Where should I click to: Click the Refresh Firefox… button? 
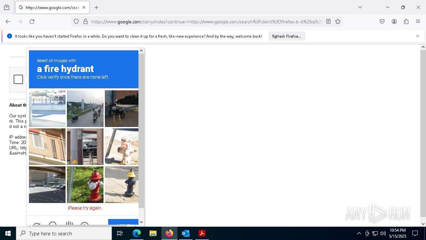287,36
